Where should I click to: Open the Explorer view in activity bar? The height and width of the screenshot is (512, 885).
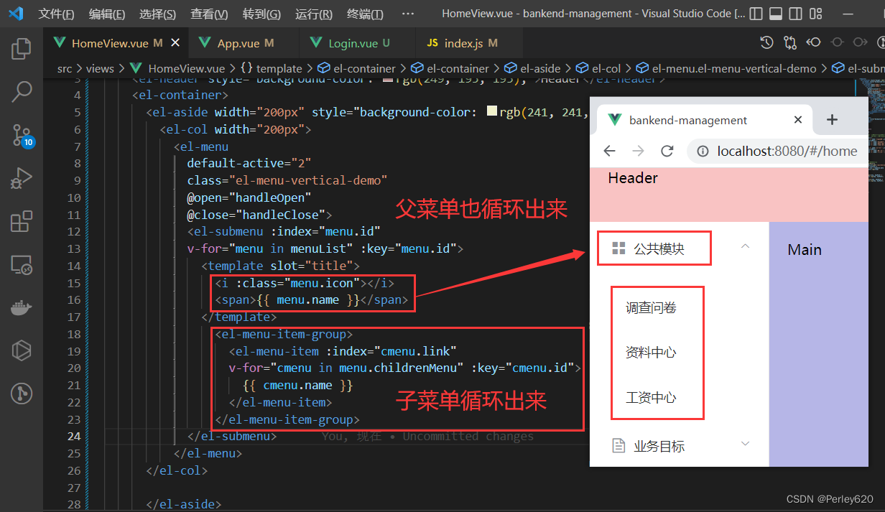click(22, 49)
